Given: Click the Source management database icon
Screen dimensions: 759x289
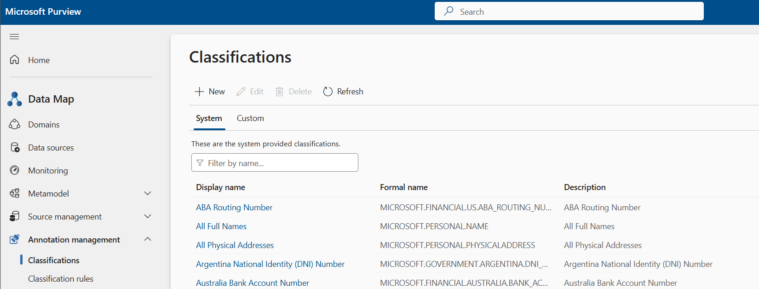Looking at the screenshot, I should [15, 216].
